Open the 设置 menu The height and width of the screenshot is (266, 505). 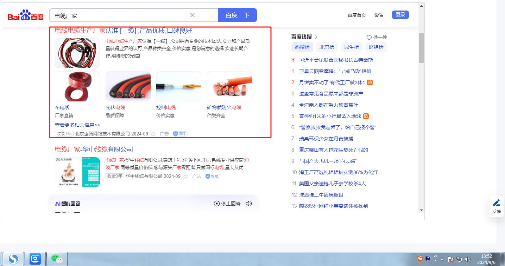379,15
